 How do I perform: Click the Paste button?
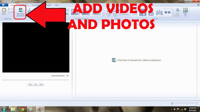(x=4, y=11)
